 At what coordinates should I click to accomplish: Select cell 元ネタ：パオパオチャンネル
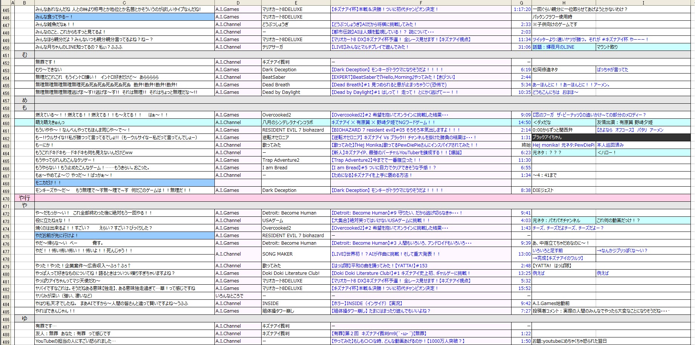[564, 221]
